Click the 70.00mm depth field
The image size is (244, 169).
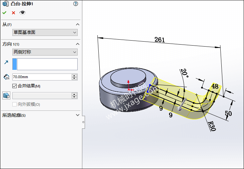pos(42,77)
